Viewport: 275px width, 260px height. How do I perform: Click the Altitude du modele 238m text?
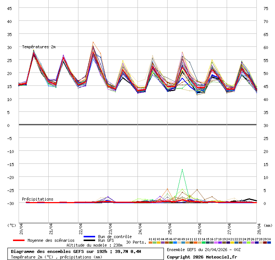(94, 245)
